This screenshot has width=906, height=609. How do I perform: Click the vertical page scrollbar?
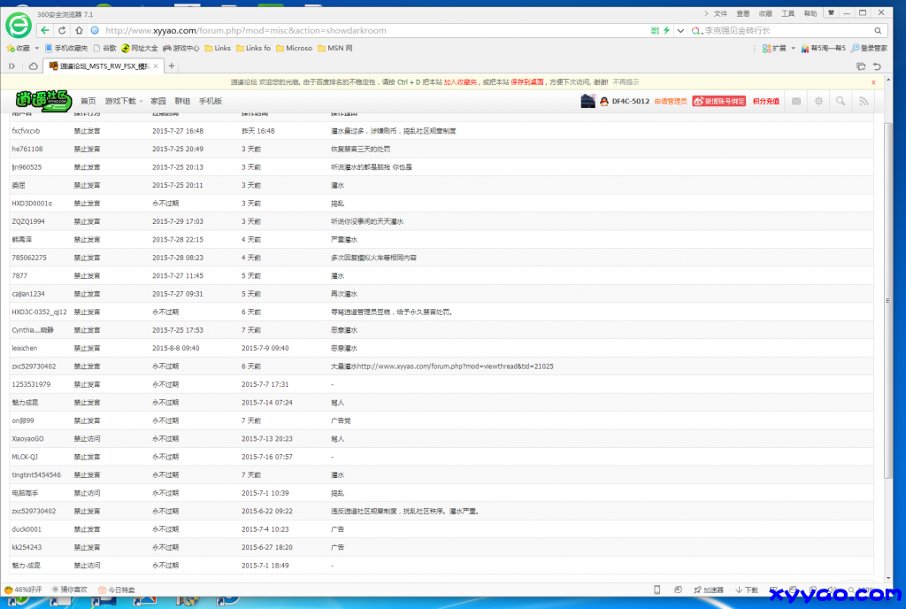(x=888, y=266)
